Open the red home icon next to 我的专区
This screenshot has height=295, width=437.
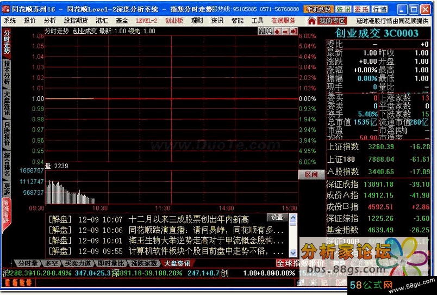click(x=311, y=20)
